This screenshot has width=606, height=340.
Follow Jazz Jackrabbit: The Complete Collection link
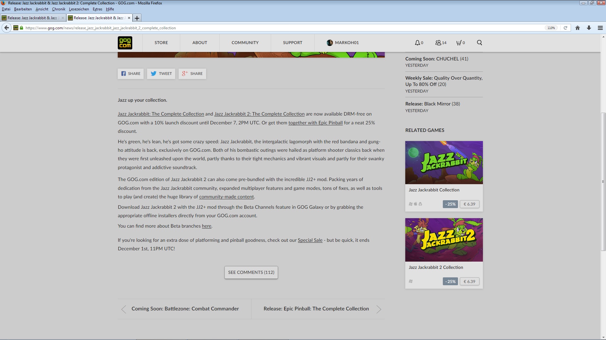pyautogui.click(x=161, y=114)
